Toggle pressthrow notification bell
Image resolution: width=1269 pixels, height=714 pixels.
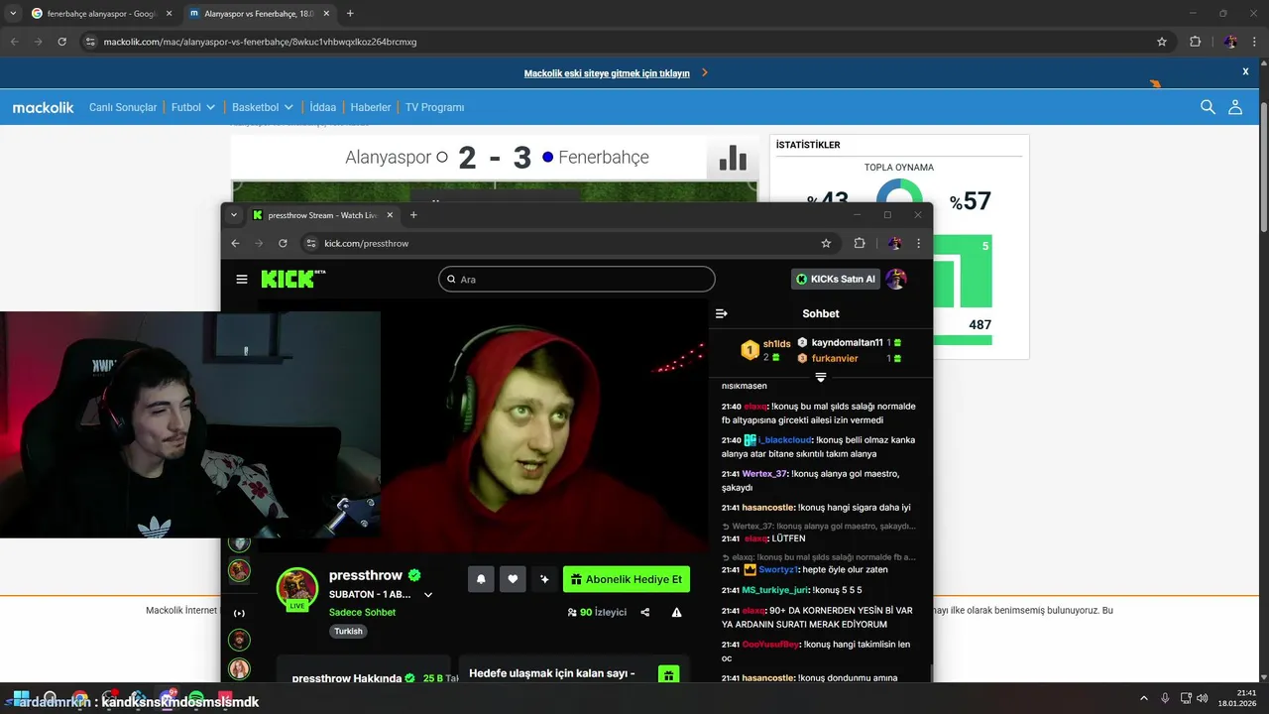481,579
